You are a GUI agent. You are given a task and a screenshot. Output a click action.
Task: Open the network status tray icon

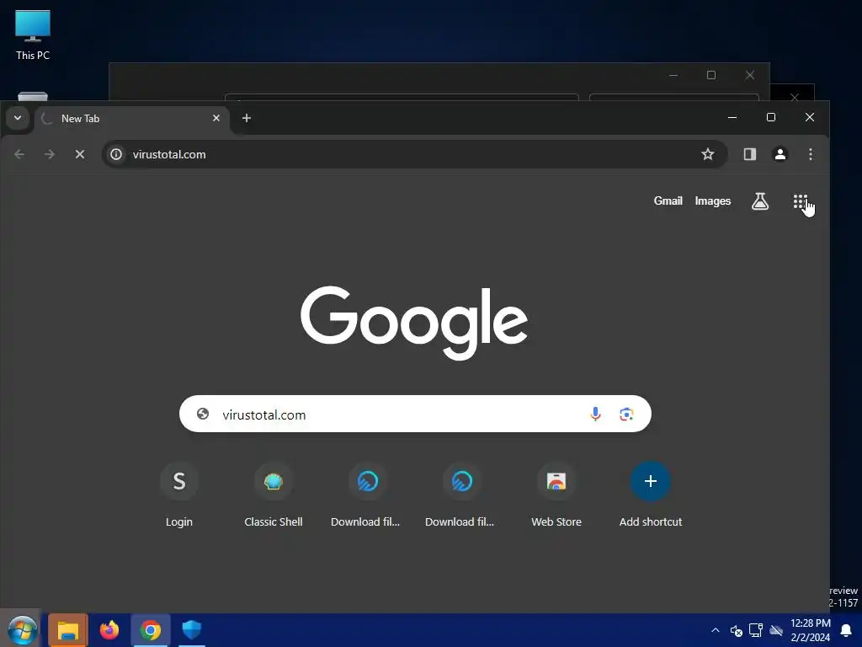756,630
